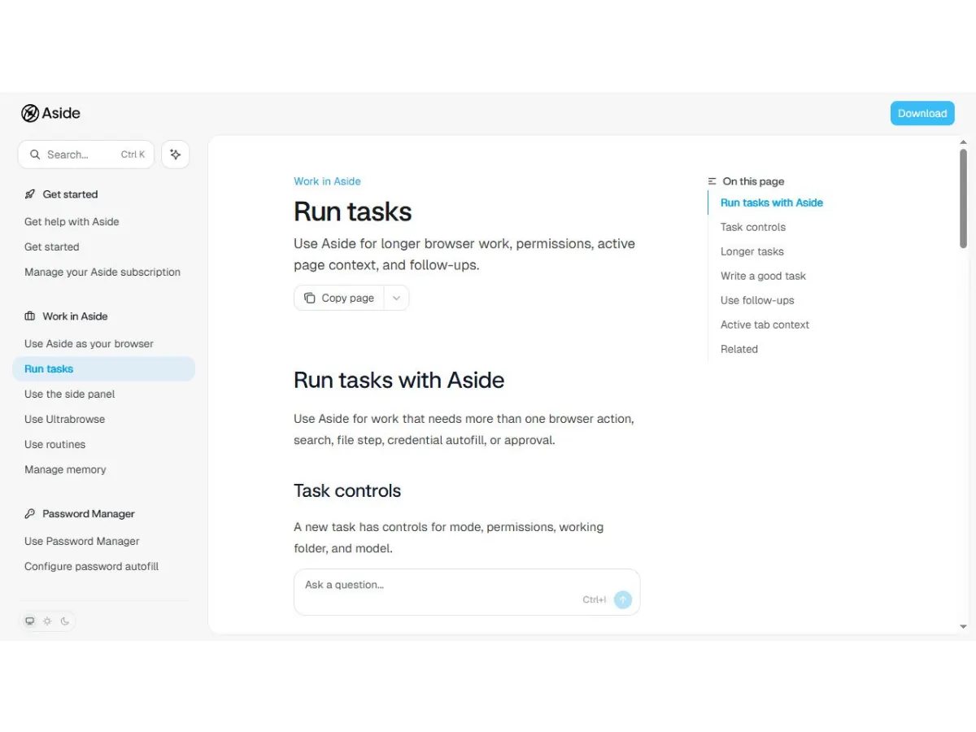Open Use Password Manager page

coord(82,541)
